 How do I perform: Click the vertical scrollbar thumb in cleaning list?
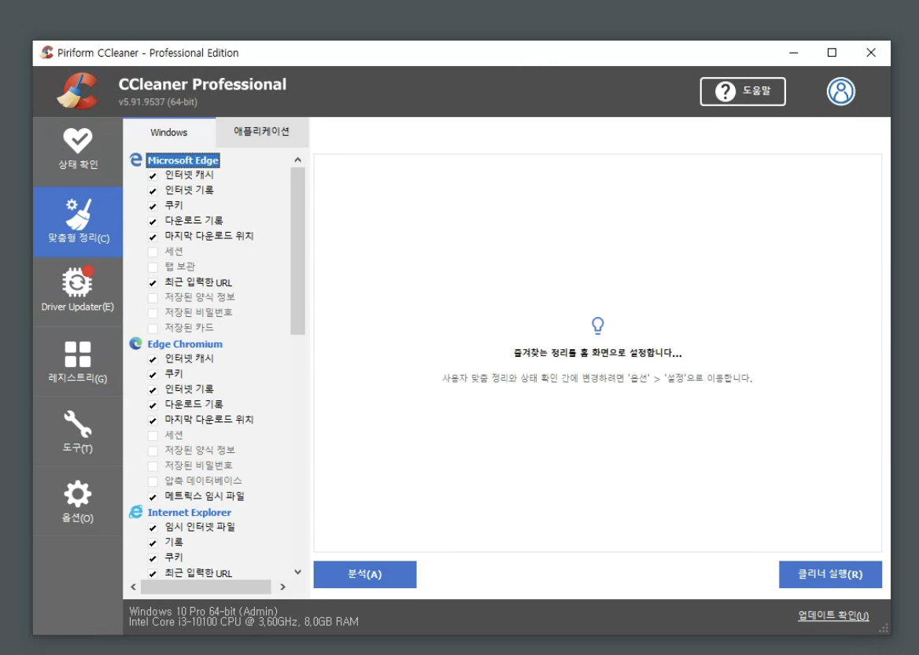click(297, 251)
